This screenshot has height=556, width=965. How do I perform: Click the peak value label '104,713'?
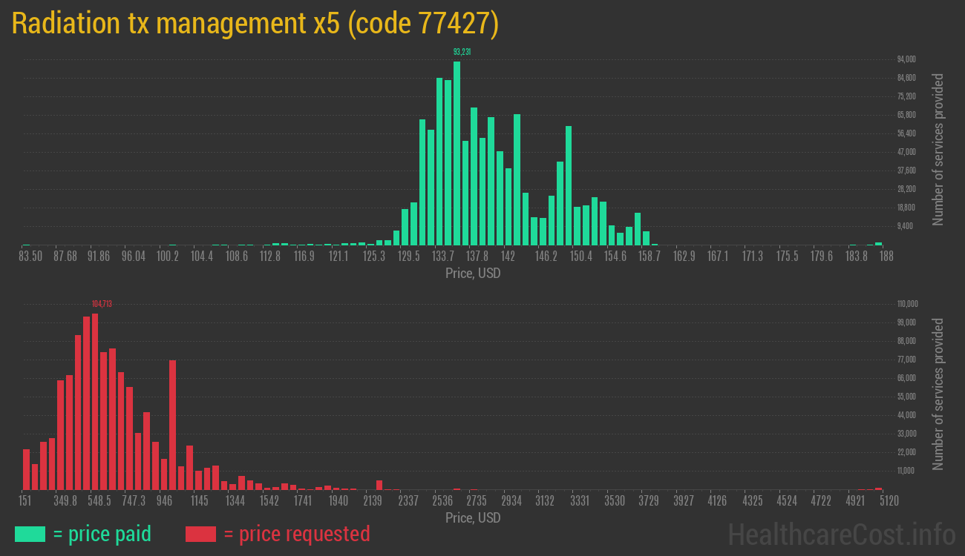click(100, 305)
